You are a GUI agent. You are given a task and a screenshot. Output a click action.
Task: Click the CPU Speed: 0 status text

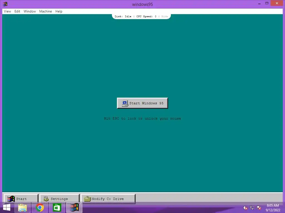tap(146, 16)
